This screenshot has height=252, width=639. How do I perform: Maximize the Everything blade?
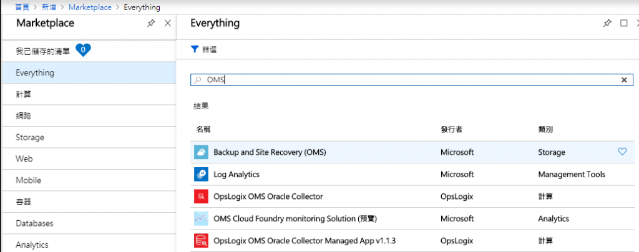[624, 23]
